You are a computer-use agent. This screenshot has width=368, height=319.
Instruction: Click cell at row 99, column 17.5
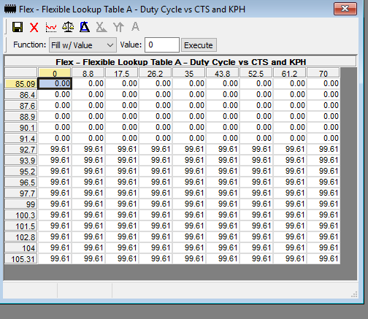[122, 204]
